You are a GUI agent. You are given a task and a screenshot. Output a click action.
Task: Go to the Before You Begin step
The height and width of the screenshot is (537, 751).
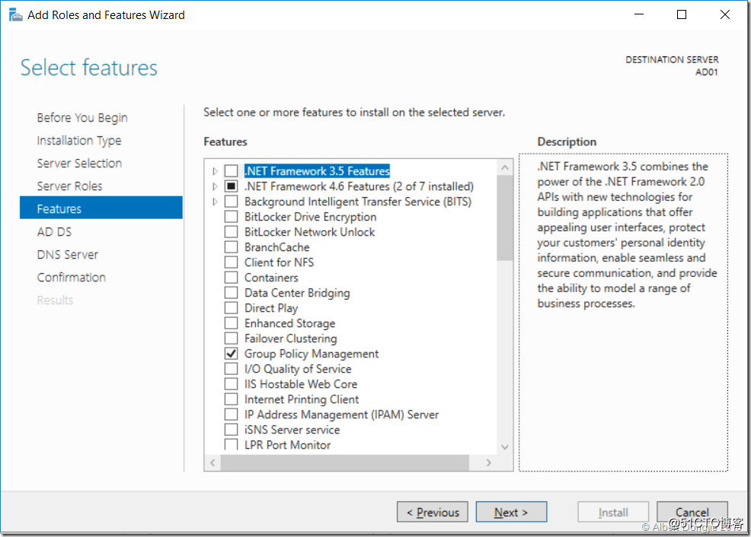pos(82,118)
